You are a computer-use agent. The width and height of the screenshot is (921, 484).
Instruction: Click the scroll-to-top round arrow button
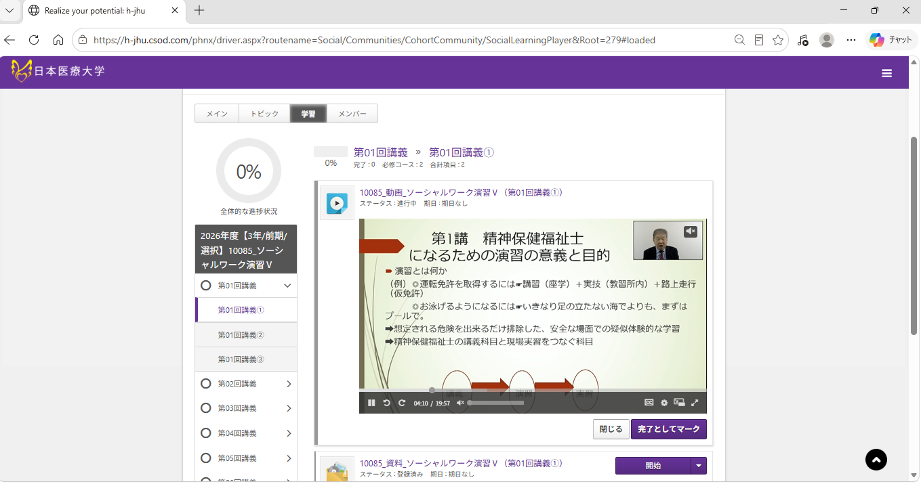point(876,460)
